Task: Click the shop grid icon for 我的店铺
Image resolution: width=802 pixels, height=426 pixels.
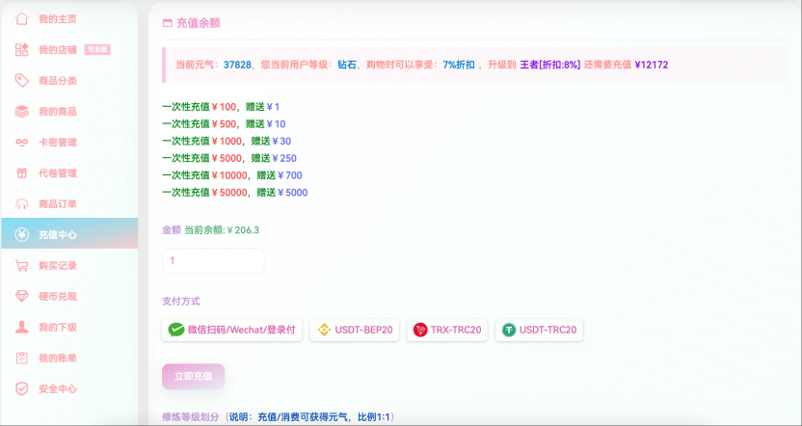Action: 21,49
